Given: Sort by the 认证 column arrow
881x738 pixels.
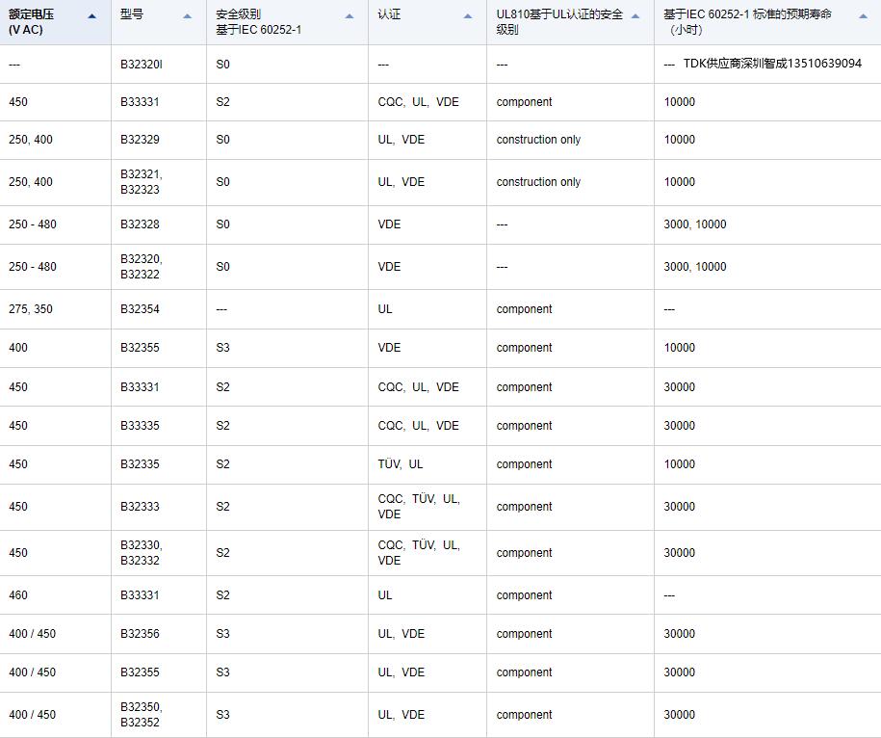Looking at the screenshot, I should tap(468, 16).
